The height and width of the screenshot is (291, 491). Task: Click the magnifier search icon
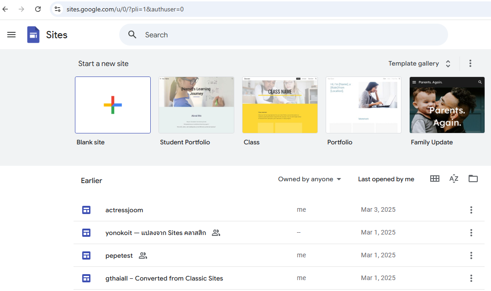click(x=132, y=35)
